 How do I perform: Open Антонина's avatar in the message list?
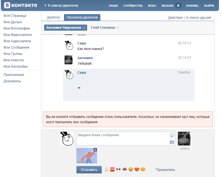click(x=69, y=60)
